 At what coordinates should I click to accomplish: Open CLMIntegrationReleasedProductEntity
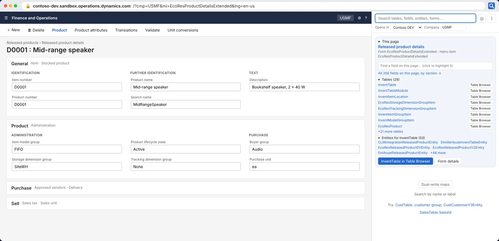click(408, 142)
